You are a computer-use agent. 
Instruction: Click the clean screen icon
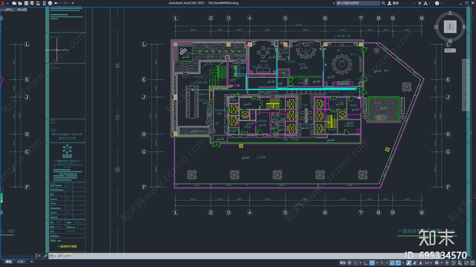pyautogui.click(x=466, y=263)
